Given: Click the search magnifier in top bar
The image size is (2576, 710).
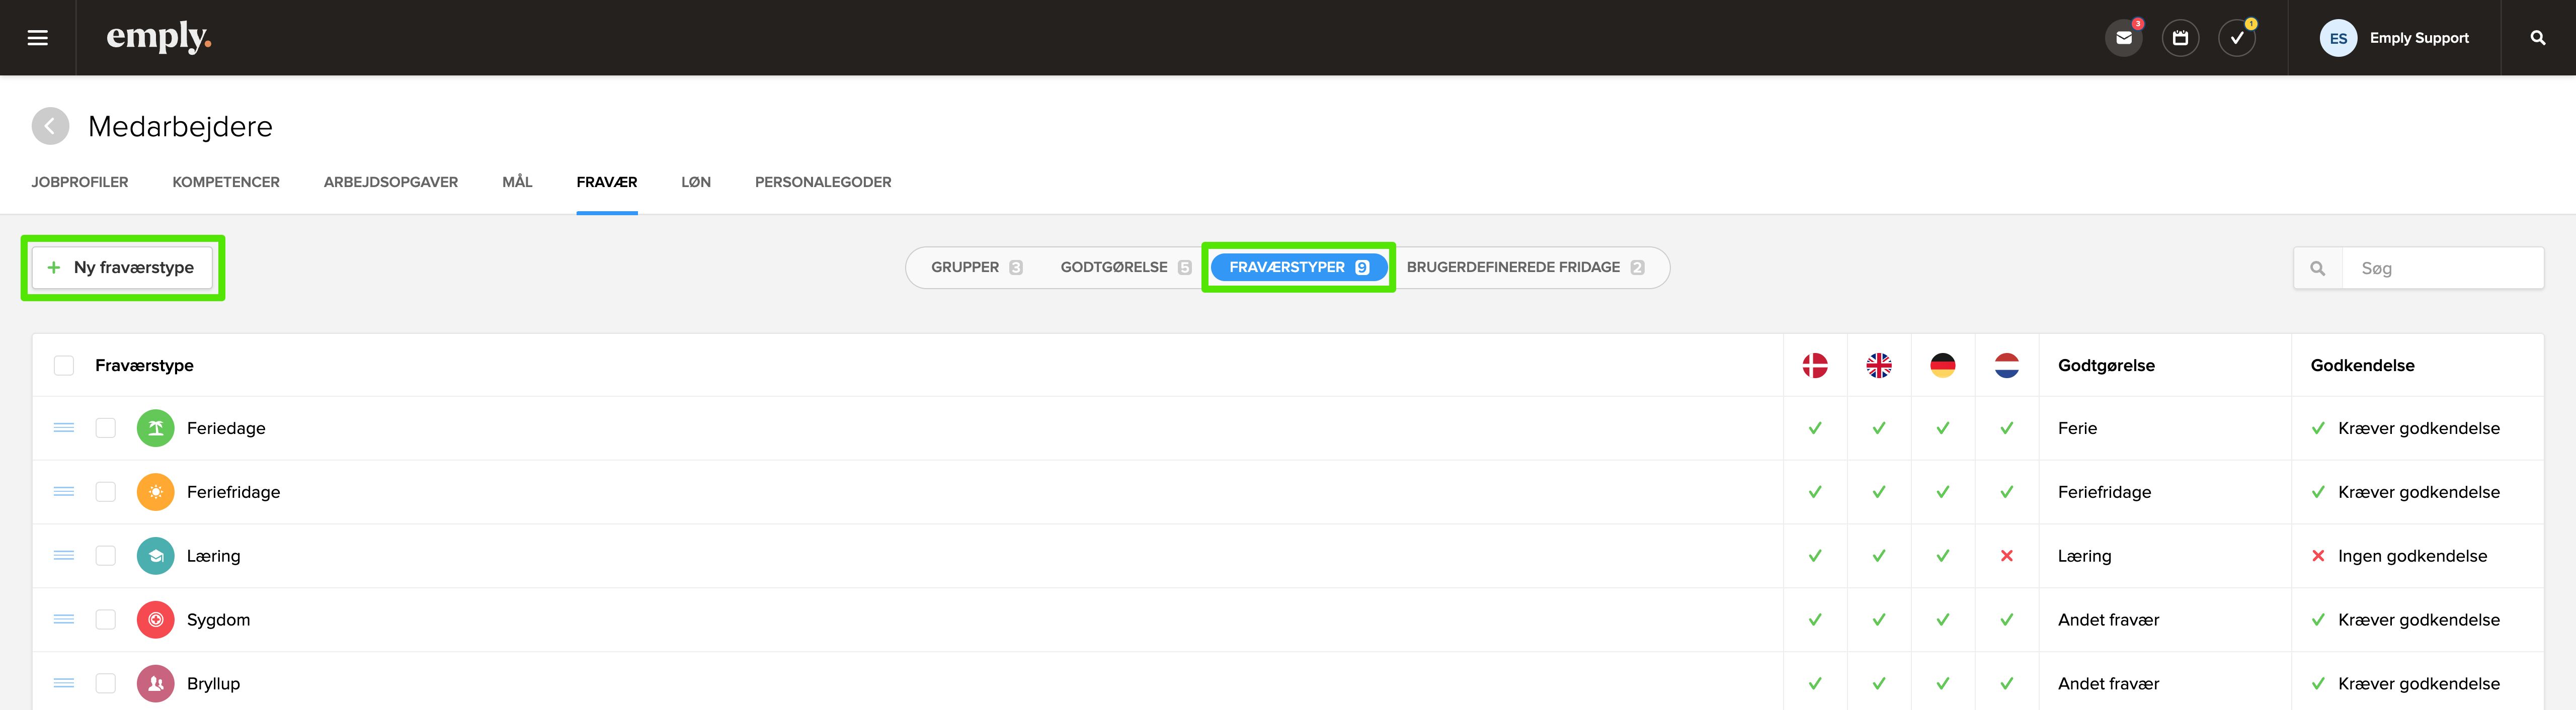Looking at the screenshot, I should point(2537,38).
